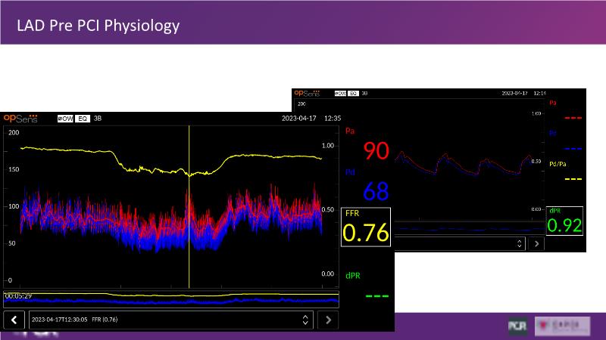Select the FFR 0.76 result box
606x340 pixels.
tap(367, 227)
